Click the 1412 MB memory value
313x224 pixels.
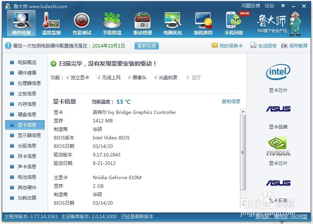tap(103, 120)
